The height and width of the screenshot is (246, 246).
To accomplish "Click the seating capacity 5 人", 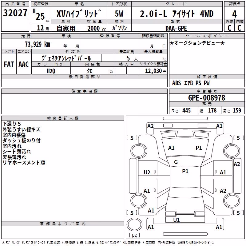I will [x=132, y=58].
